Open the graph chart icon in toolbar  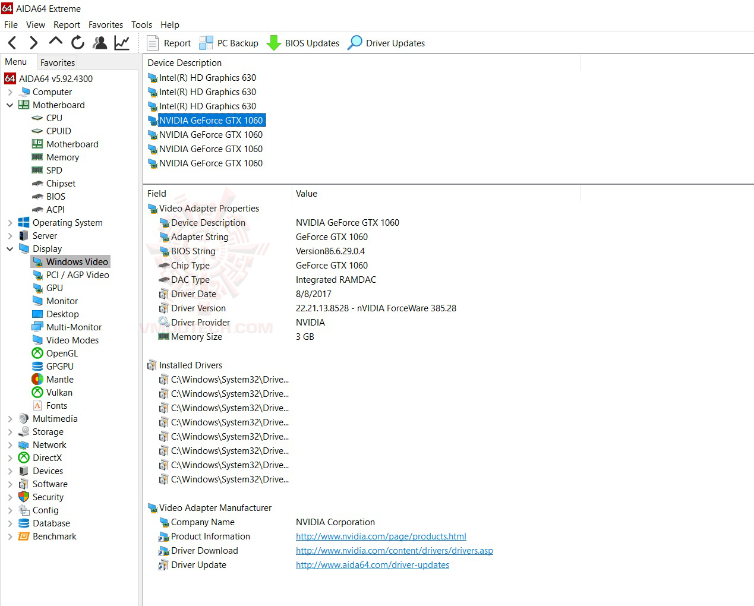point(122,43)
